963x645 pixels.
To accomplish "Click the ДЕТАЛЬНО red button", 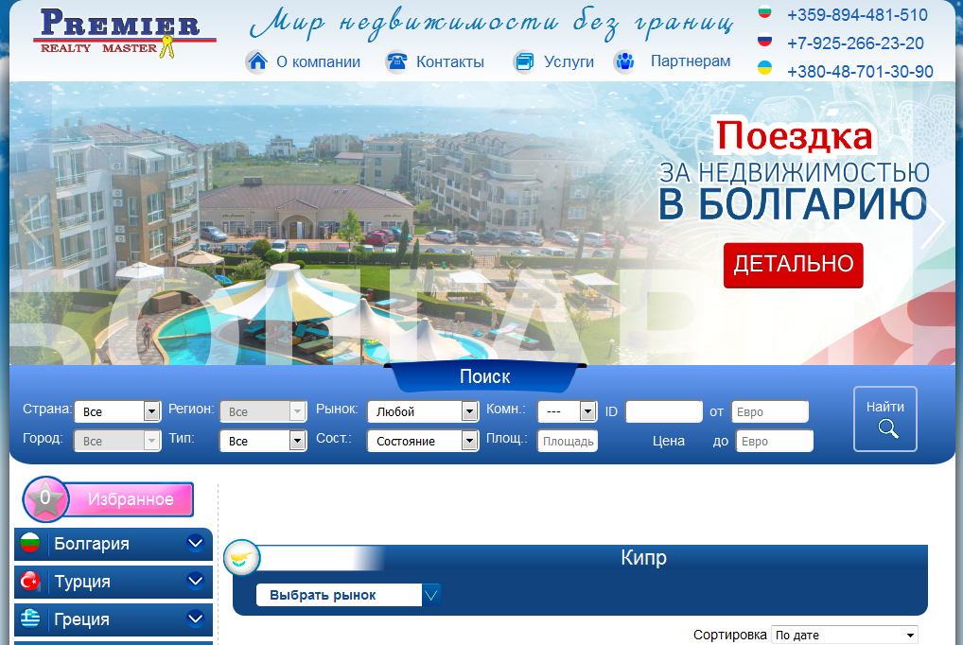I will tap(793, 265).
